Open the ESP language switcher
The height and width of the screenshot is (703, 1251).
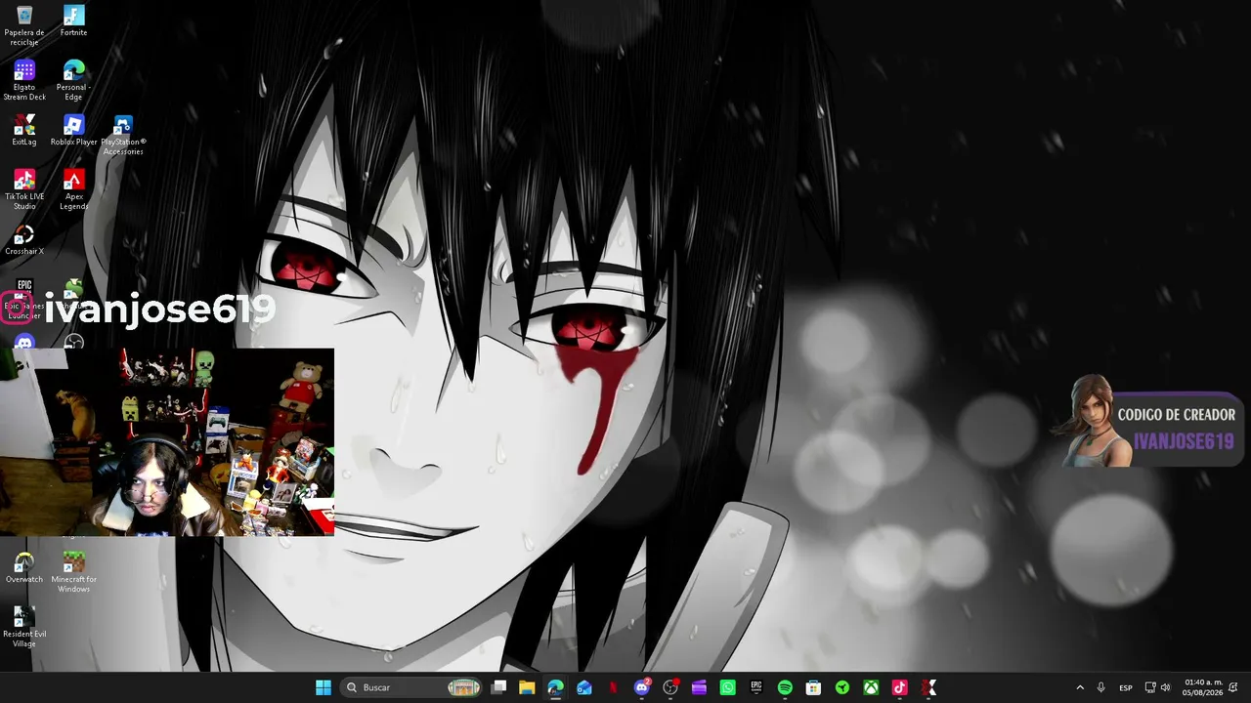pyautogui.click(x=1126, y=687)
